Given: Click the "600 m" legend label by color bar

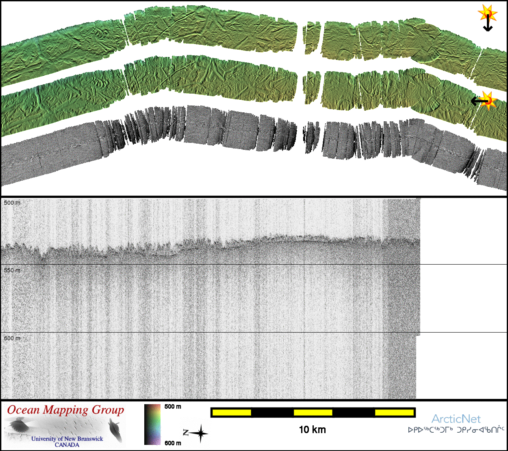Looking at the screenshot, I should click(173, 443).
